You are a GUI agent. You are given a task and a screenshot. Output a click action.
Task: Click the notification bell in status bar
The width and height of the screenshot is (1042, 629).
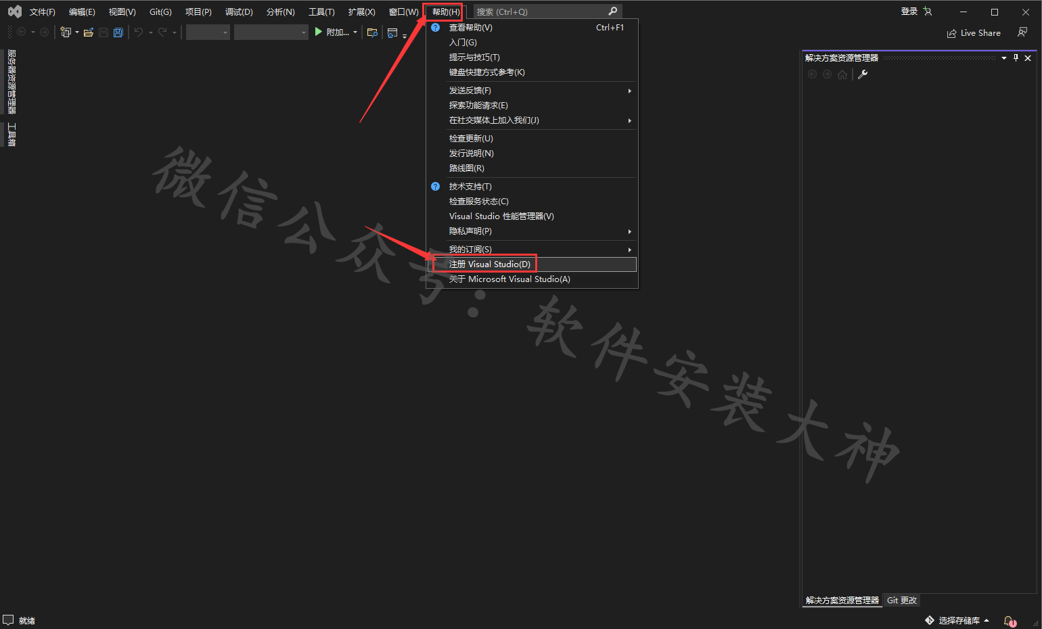(1009, 620)
